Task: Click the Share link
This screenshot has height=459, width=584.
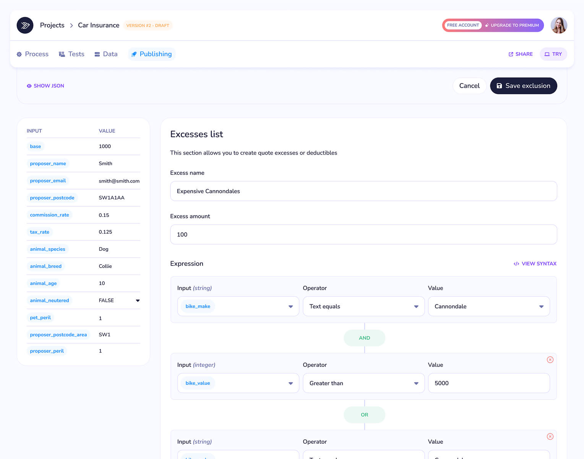Action: pyautogui.click(x=521, y=54)
